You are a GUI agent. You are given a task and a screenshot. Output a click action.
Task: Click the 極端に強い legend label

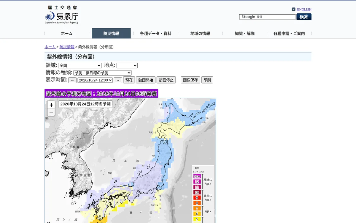[208, 182]
